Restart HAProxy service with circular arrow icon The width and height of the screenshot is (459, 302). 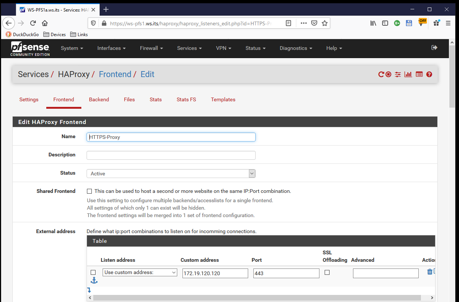(381, 74)
